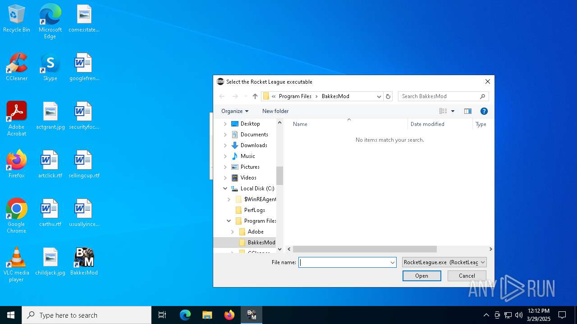Click Program Files in the address breadcrumb
Screen dimensions: 577x324
click(295, 96)
